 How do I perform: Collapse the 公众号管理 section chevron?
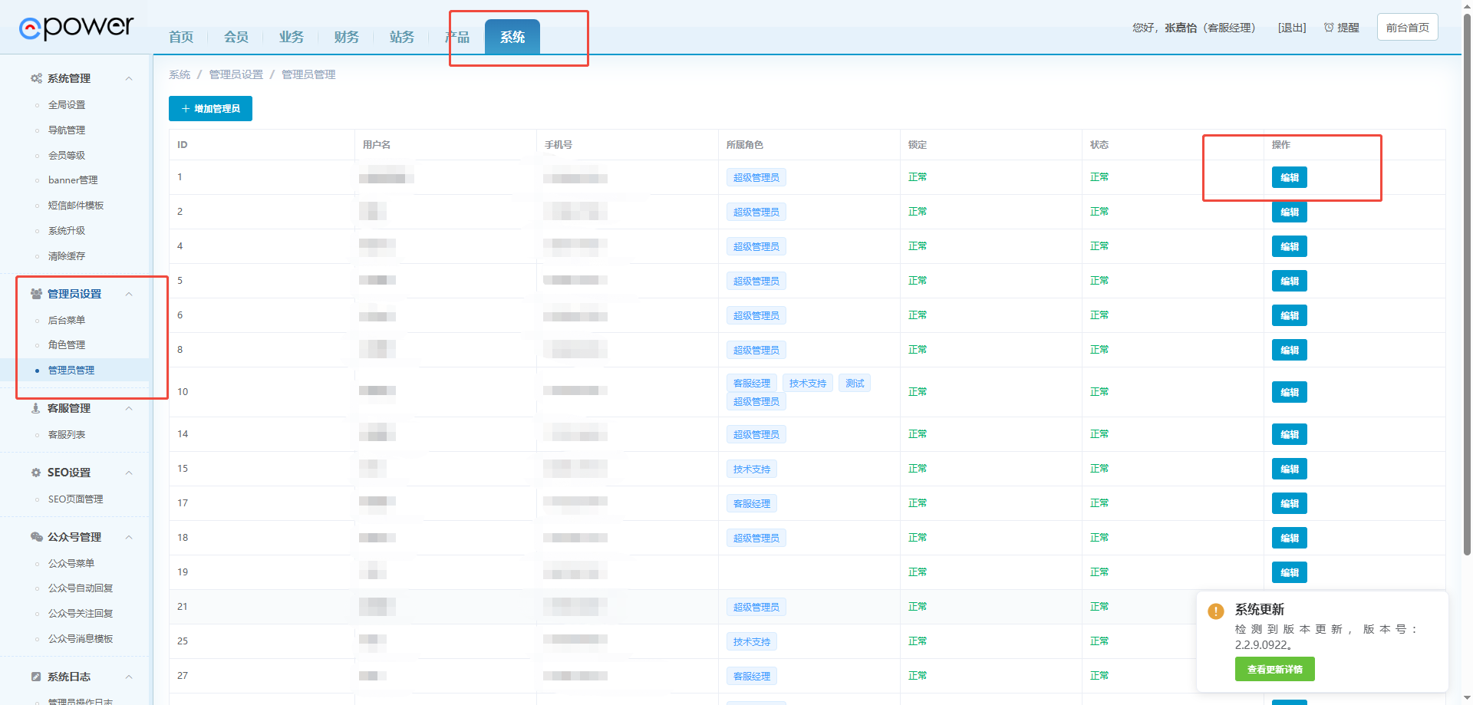(x=129, y=537)
